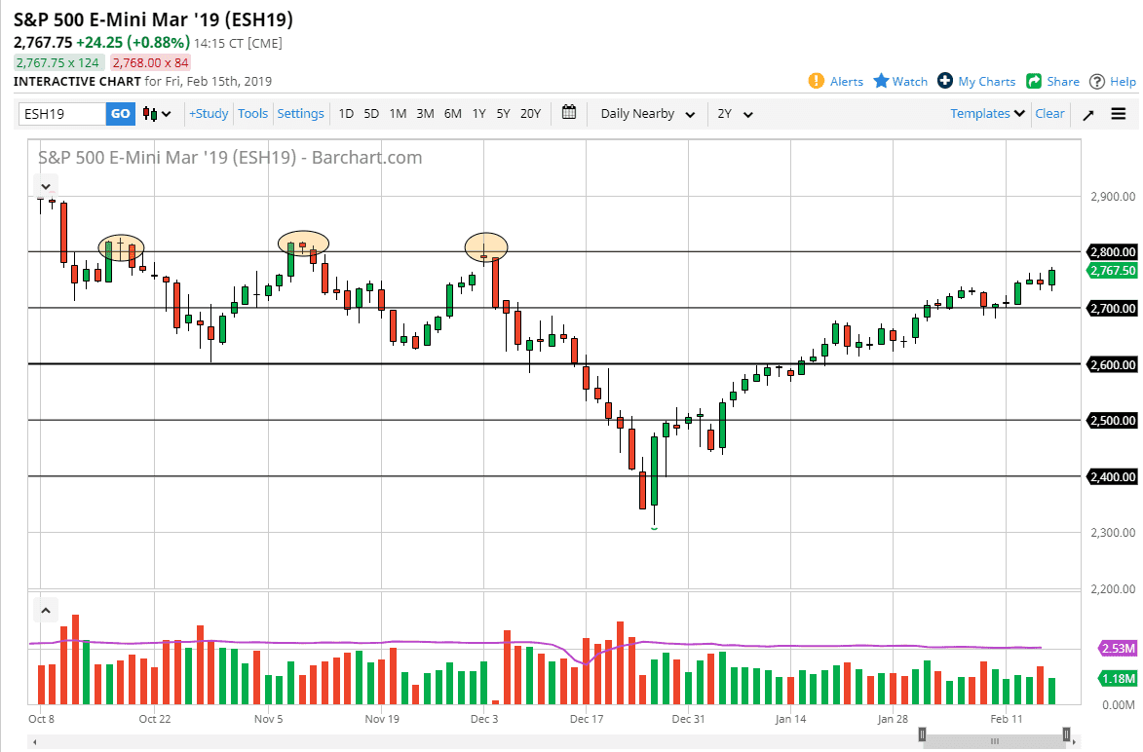Viewport: 1143px width, 752px height.
Task: Open the Daily Nearby frequency dropdown
Action: [646, 114]
